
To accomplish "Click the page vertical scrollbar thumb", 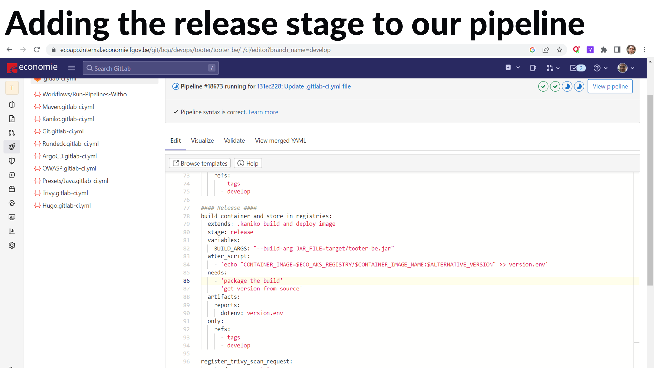I will coord(650,190).
